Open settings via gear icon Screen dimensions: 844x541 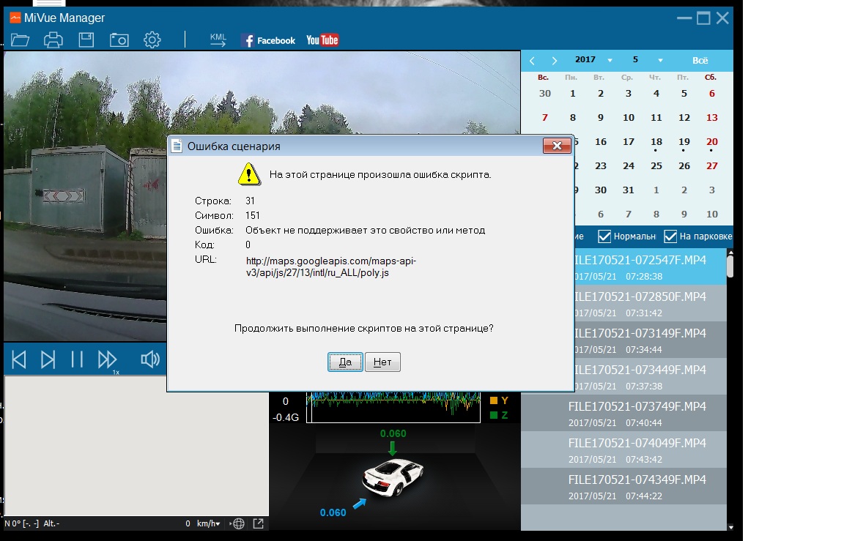152,40
